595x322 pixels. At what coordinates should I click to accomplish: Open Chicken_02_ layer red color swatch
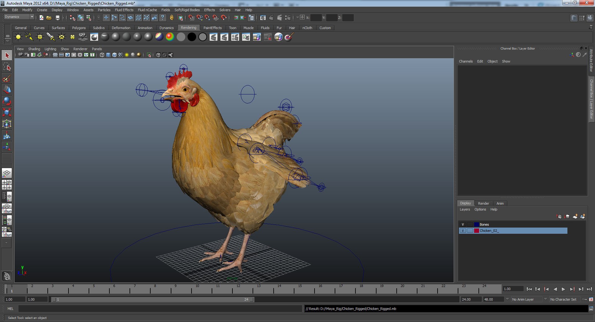click(477, 231)
